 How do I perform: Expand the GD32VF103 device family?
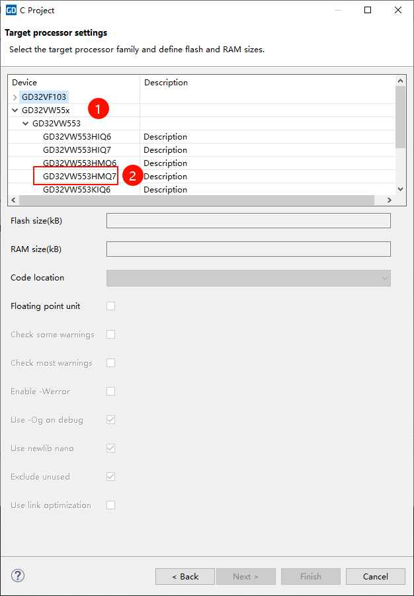15,97
